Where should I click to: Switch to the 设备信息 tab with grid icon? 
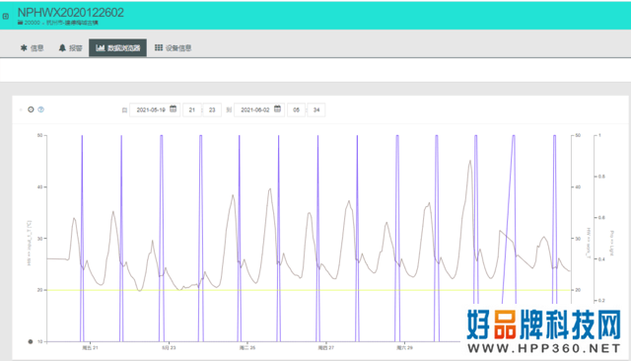pyautogui.click(x=174, y=48)
